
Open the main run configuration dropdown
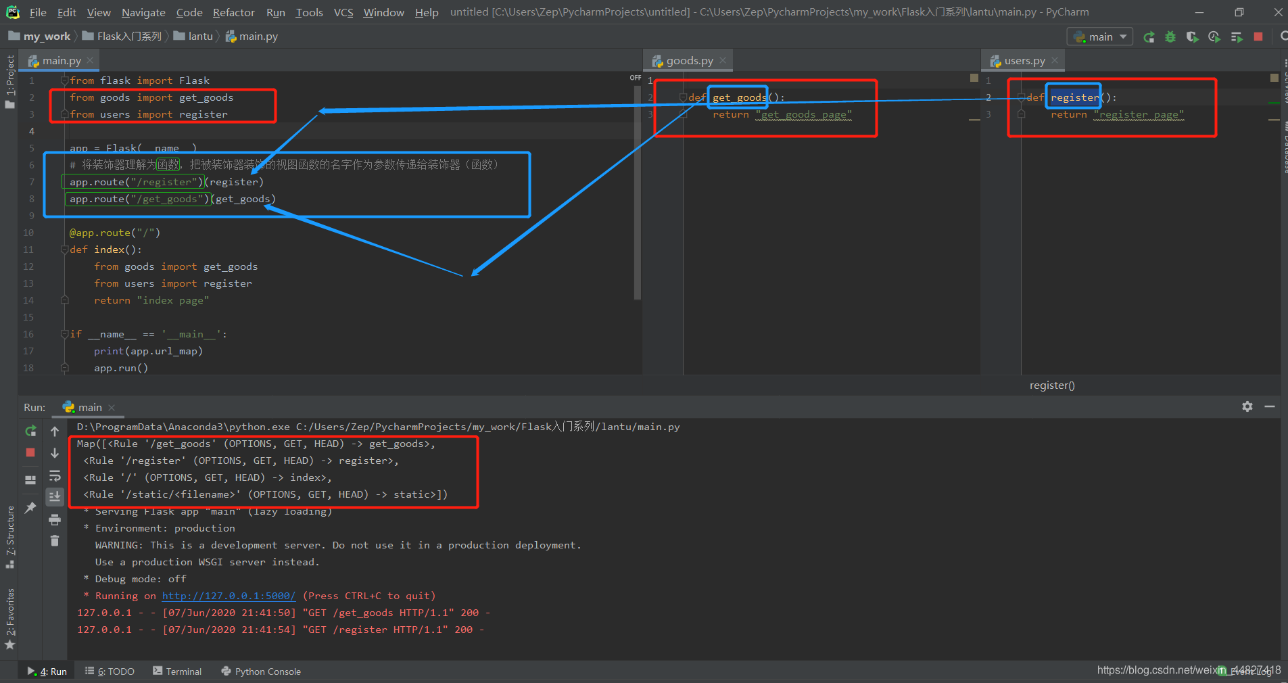click(1100, 37)
